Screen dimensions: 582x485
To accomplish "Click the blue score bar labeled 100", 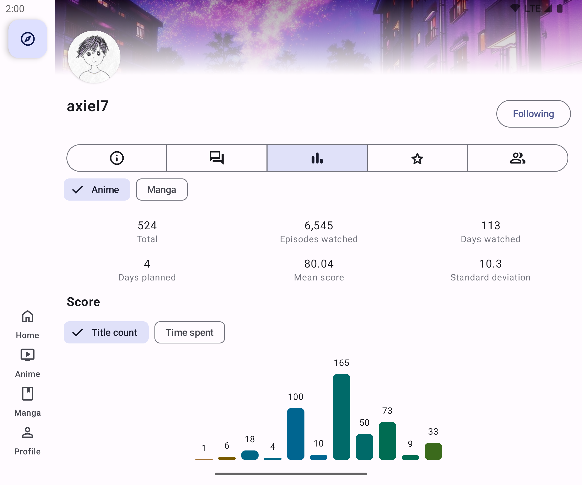I will point(295,434).
